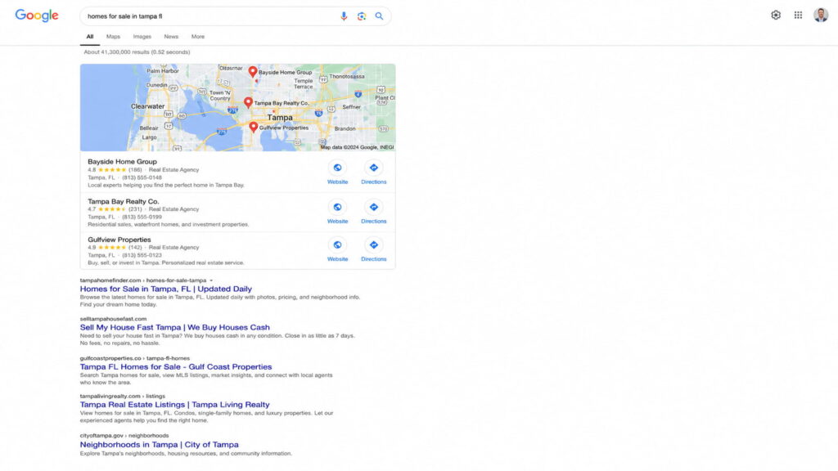Click the cityoftampa.gov neighborhoods breadcrumb
This screenshot has width=838, height=471.
(124, 436)
